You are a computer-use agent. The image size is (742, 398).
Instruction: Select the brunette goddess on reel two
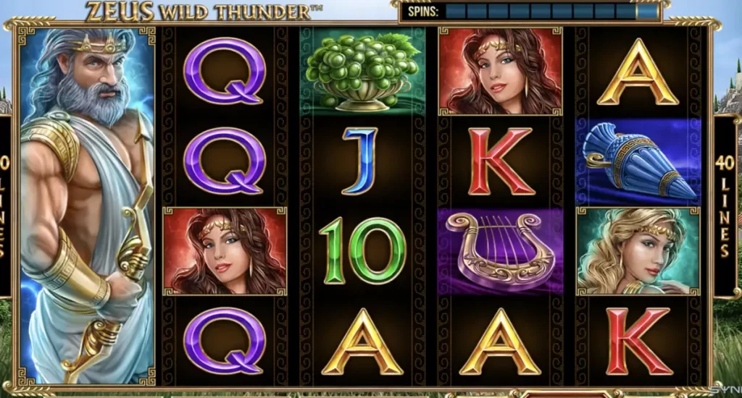pos(225,251)
